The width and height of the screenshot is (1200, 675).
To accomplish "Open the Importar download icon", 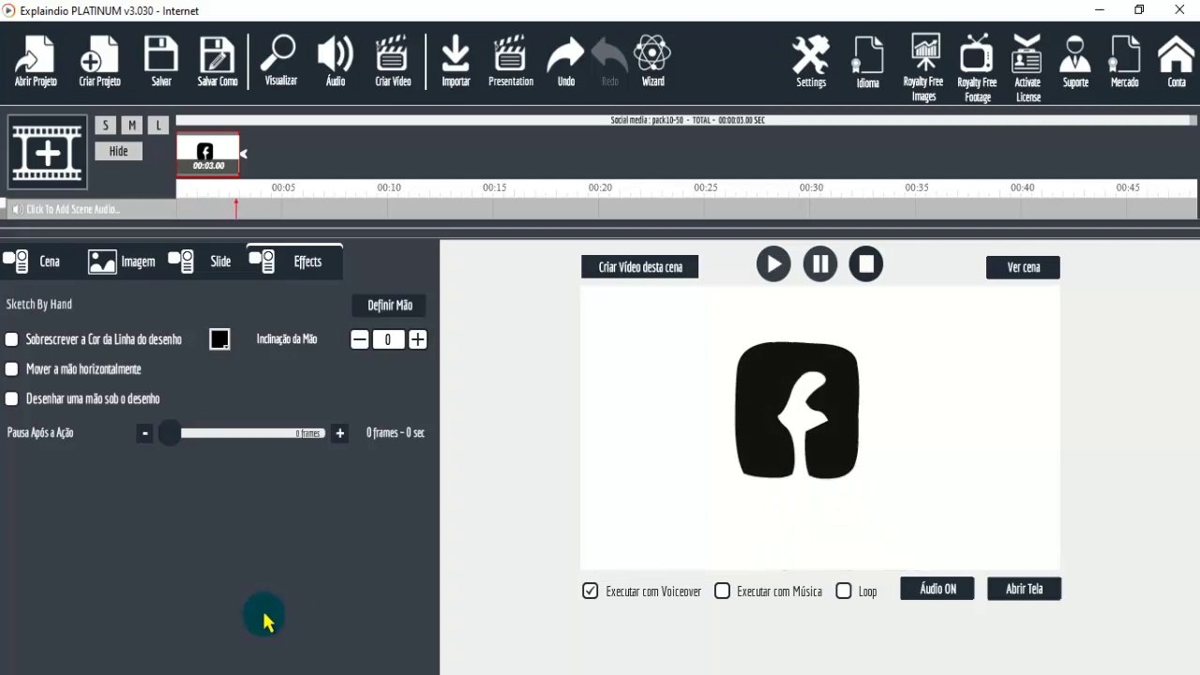I will (x=456, y=62).
